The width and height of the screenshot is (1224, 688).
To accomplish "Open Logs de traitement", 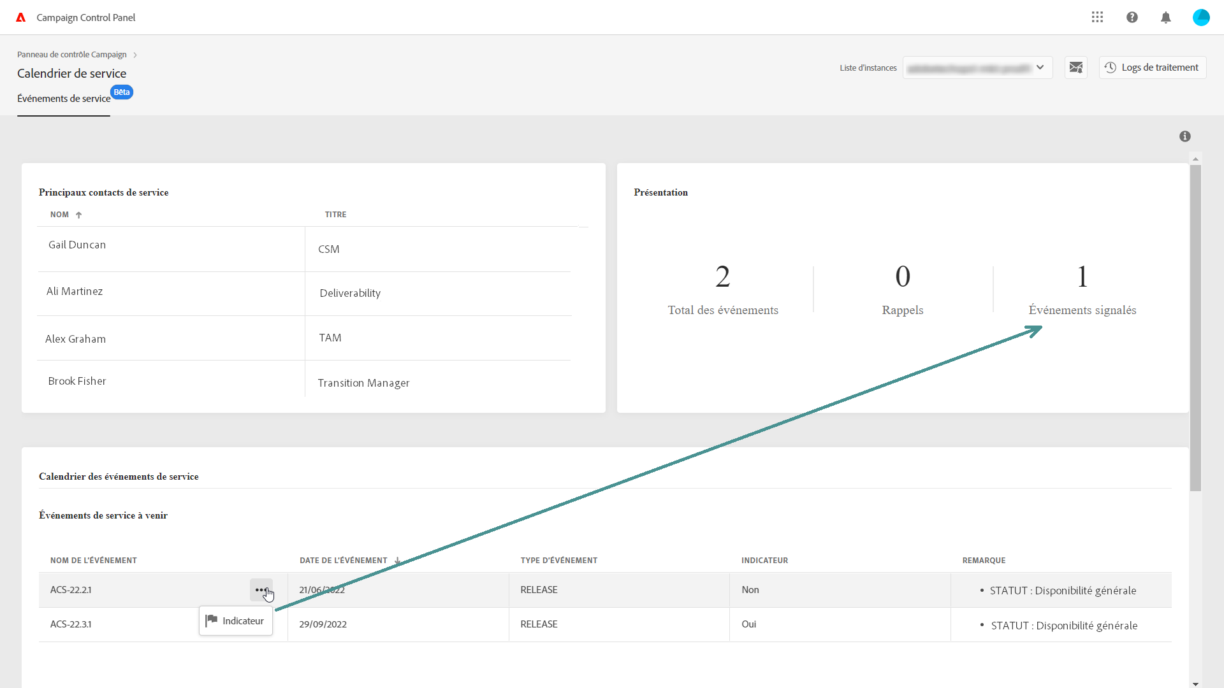I will click(1153, 68).
